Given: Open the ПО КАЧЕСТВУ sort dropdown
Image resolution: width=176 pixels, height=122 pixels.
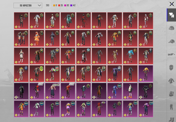Looking at the screenshot, I should click(28, 5).
